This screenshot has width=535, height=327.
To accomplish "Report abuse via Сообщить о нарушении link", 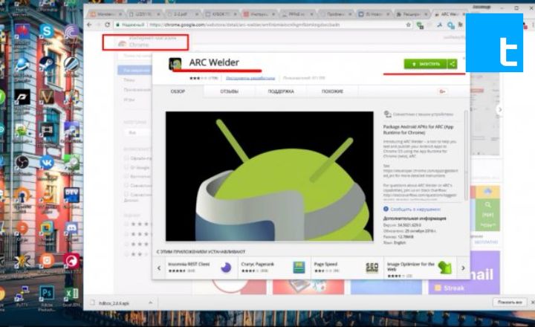I will pyautogui.click(x=415, y=210).
